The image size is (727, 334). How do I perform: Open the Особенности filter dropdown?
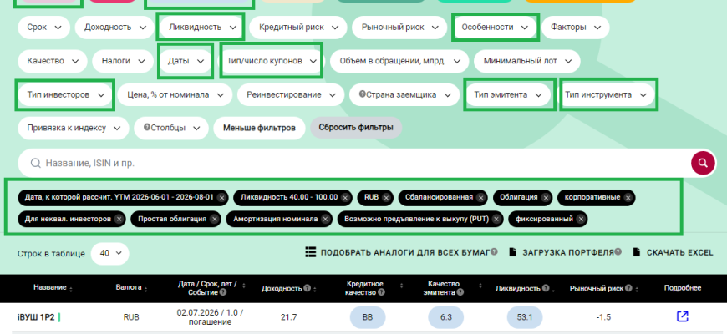click(495, 28)
